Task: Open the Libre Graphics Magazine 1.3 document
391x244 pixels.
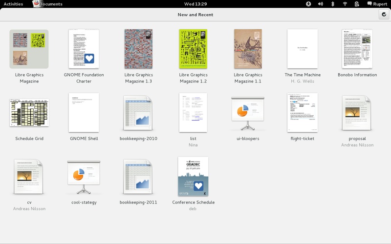Action: click(138, 49)
